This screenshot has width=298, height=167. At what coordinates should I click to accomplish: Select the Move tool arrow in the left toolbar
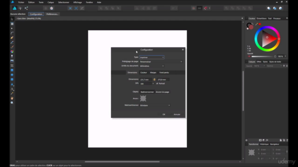click(x=12, y=19)
